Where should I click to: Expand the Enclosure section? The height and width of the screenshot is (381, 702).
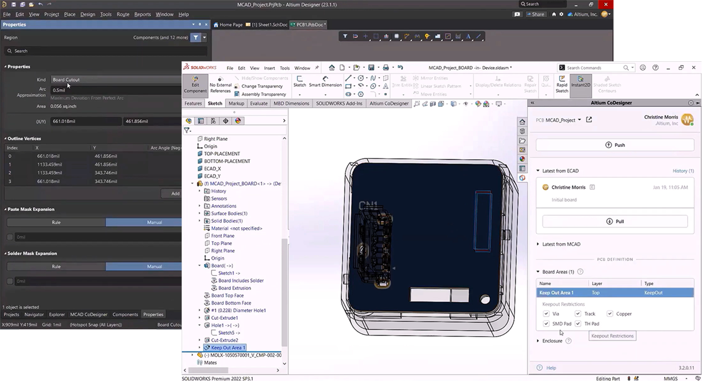click(552, 341)
